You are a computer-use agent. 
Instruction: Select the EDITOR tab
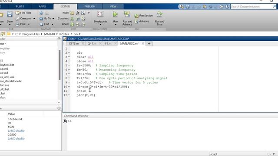[x=65, y=6]
